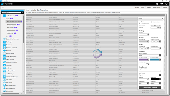Toggle Is Indicator Visible checkbox

coord(140,23)
